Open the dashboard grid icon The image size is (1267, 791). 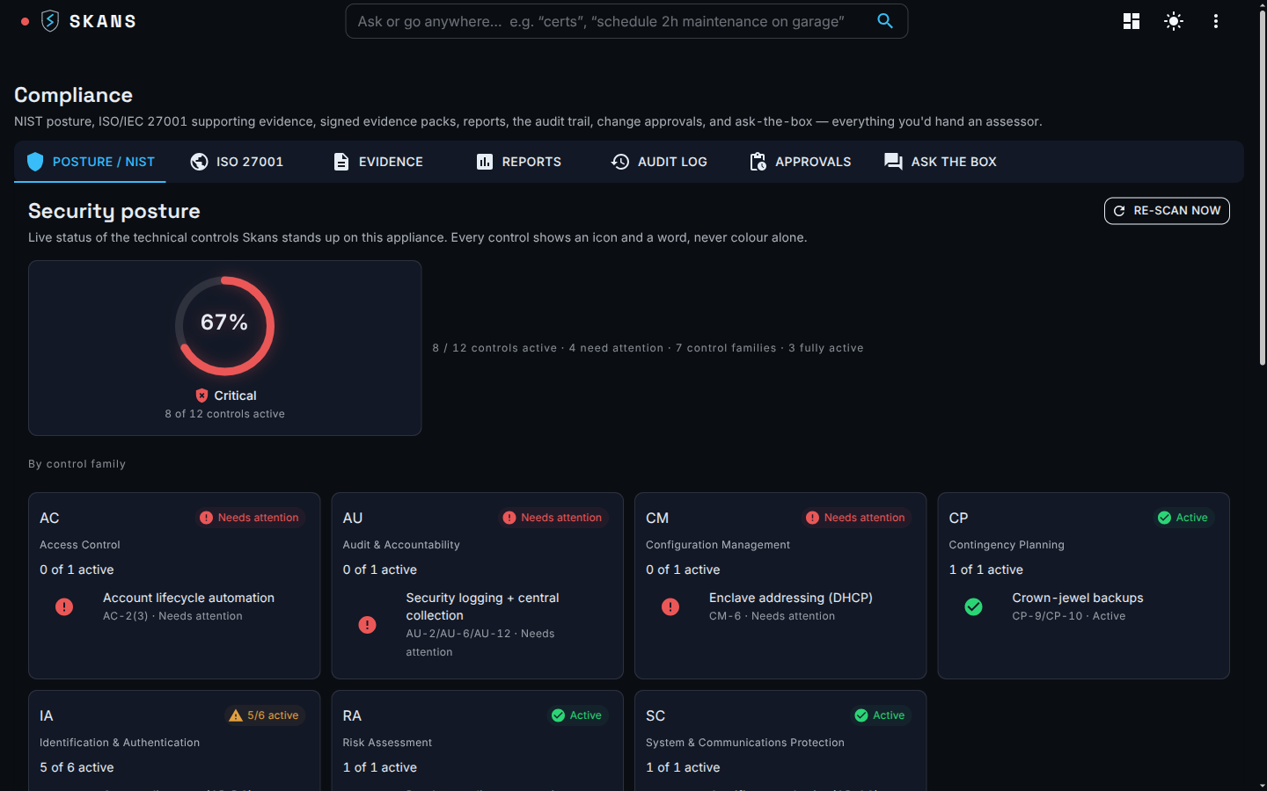coord(1132,21)
